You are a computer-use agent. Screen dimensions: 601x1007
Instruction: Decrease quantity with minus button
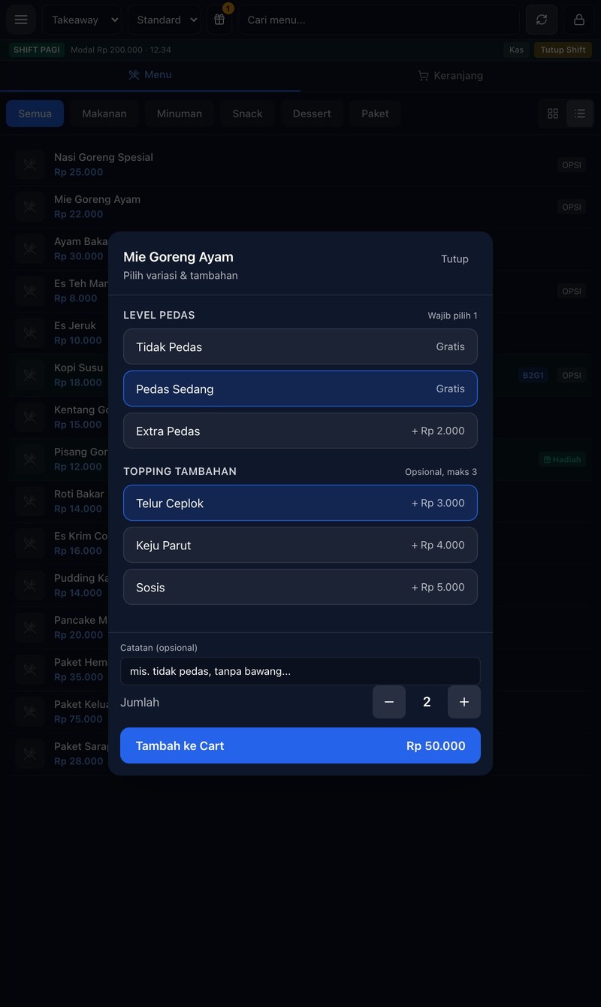[x=389, y=702]
